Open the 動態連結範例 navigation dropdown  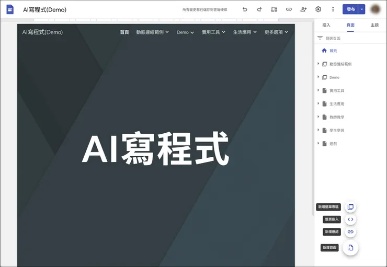tap(153, 32)
